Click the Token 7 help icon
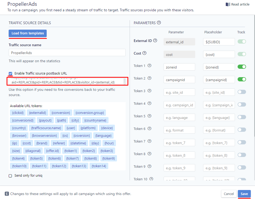The width and height of the screenshot is (255, 200). (x=149, y=141)
